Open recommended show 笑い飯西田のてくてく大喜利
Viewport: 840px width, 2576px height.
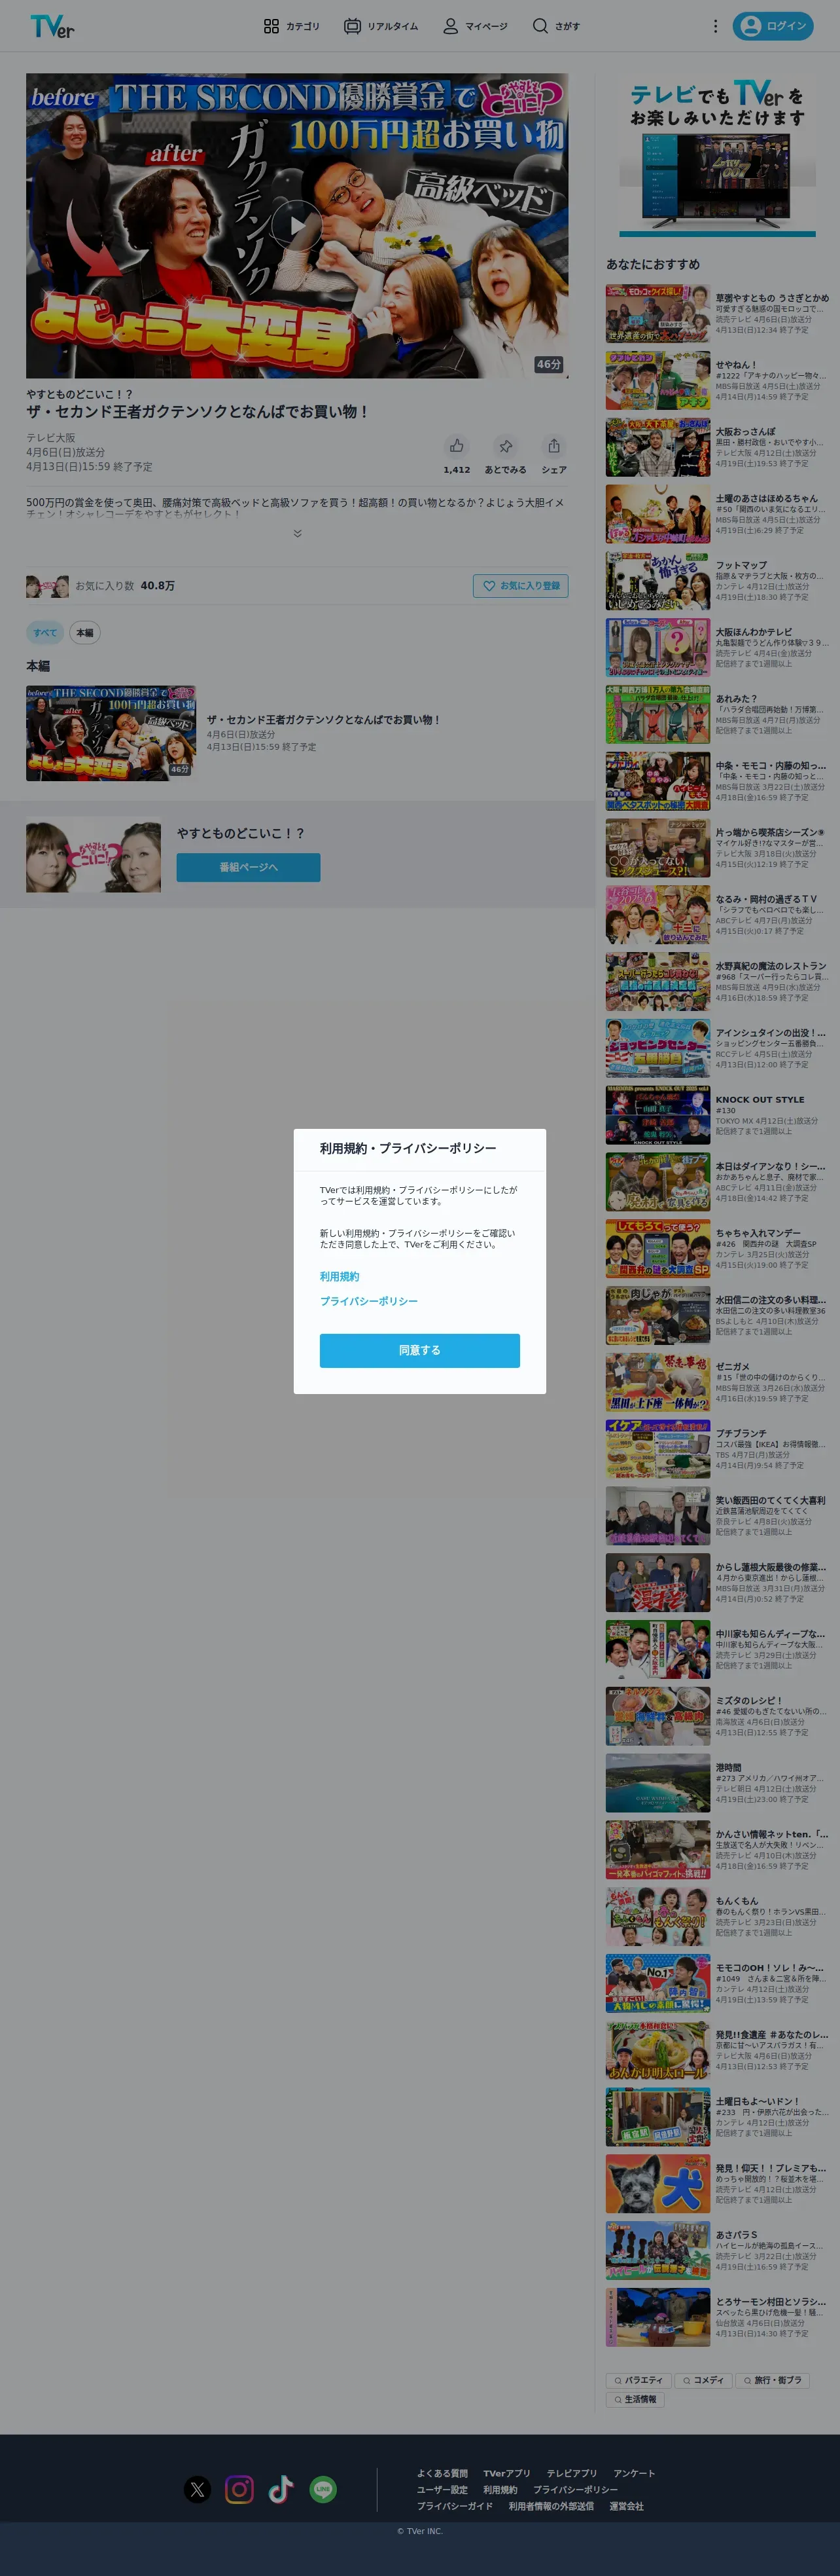[717, 1516]
